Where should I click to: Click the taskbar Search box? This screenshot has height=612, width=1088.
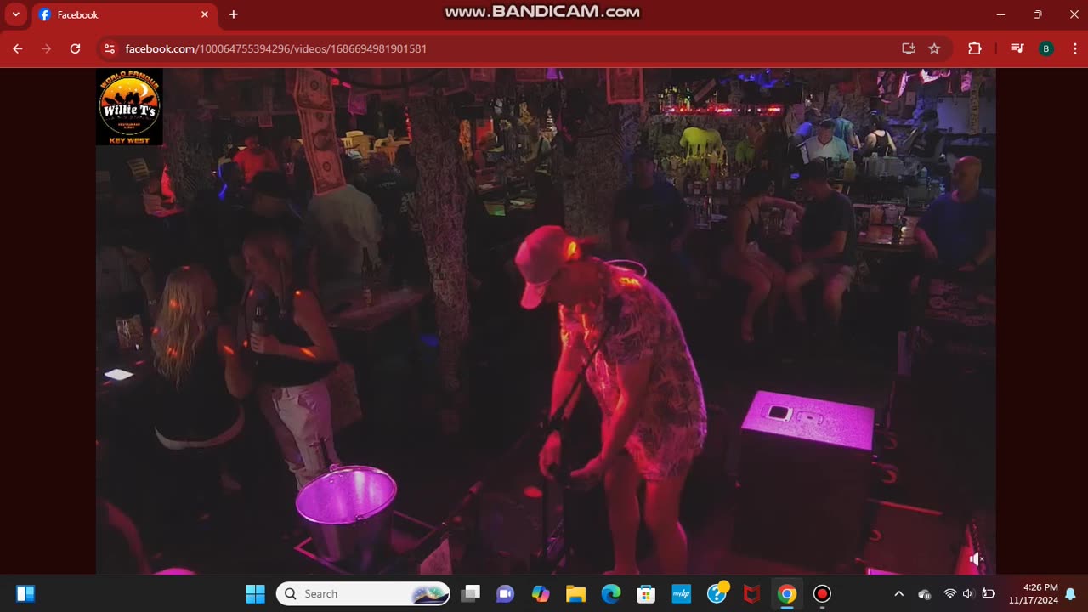coord(363,593)
